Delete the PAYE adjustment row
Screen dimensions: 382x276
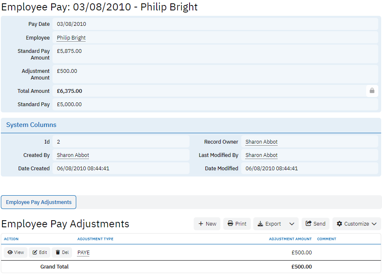(x=62, y=252)
